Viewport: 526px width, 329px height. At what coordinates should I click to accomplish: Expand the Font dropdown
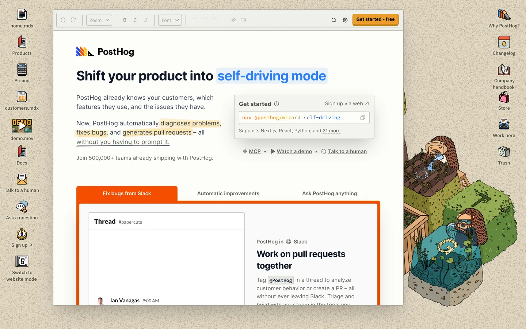pyautogui.click(x=170, y=20)
